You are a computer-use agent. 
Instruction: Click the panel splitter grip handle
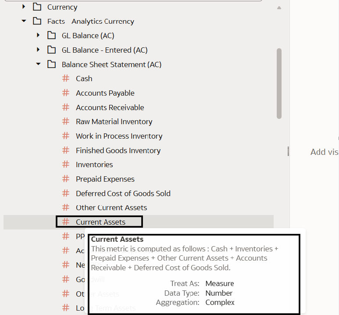point(288,151)
